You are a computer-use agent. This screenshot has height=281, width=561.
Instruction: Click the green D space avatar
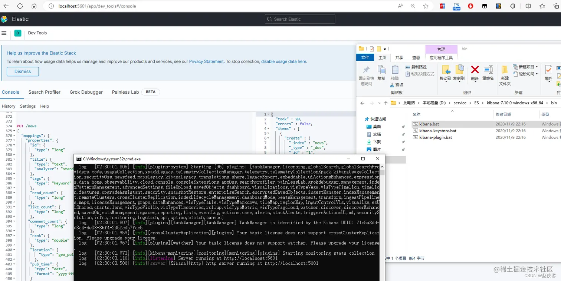17,33
